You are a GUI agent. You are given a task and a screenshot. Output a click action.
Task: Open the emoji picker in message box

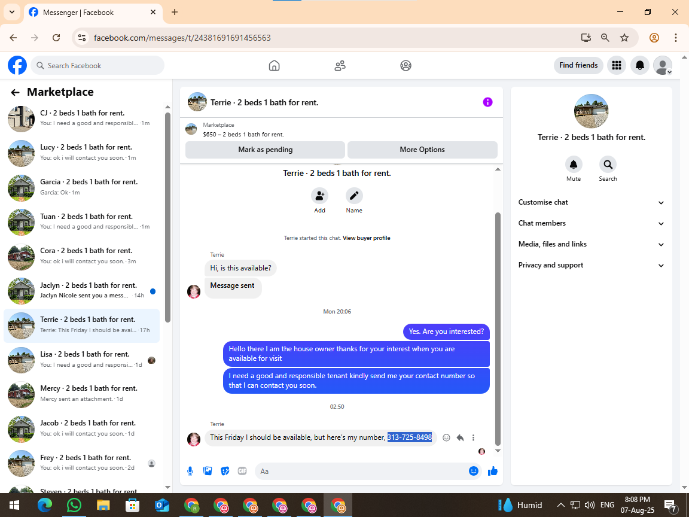pos(473,472)
